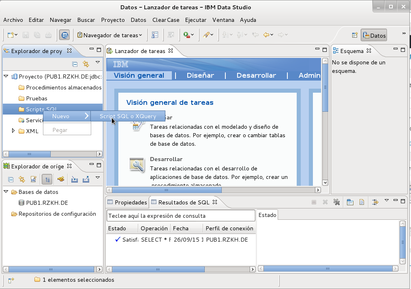Switch to the Diseñar tab
Viewport: 411px width, 289px height.
[200, 75]
